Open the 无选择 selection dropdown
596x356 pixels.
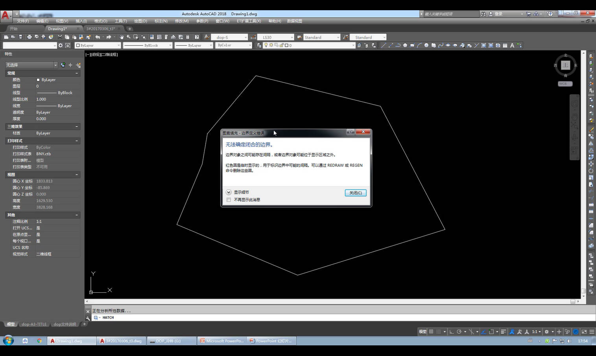31,65
